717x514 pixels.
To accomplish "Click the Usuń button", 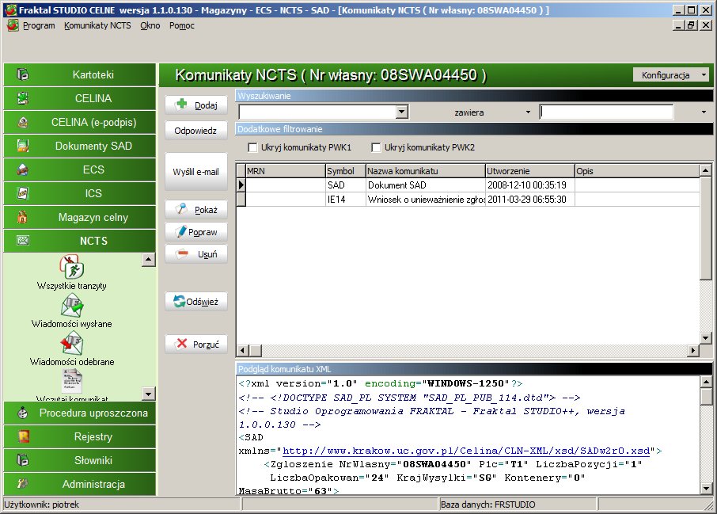I will pyautogui.click(x=196, y=254).
